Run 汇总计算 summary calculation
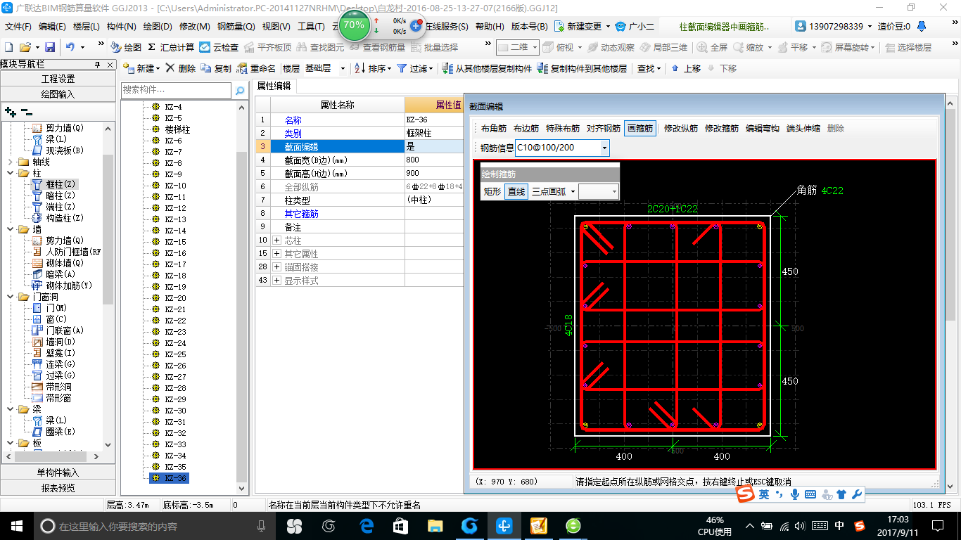This screenshot has width=961, height=540. [171, 47]
